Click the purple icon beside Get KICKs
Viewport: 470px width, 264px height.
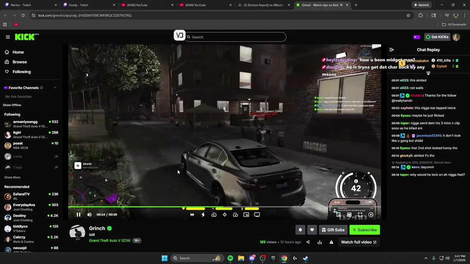[417, 37]
